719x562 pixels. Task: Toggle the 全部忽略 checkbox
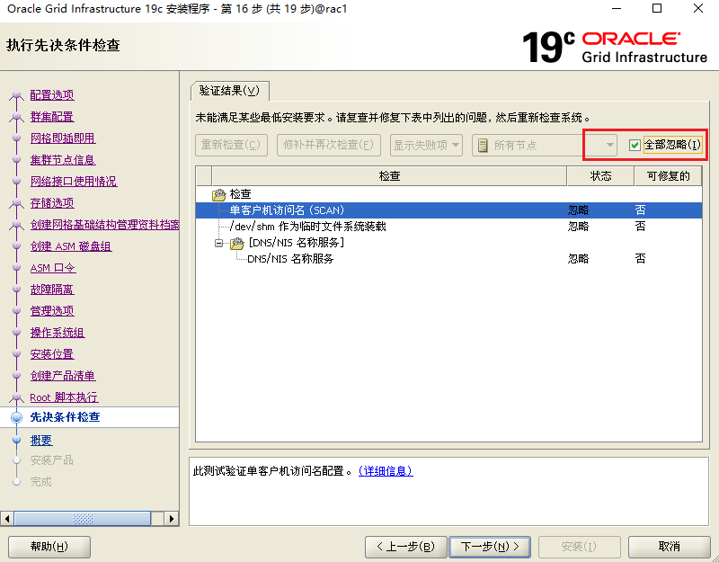pyautogui.click(x=635, y=145)
